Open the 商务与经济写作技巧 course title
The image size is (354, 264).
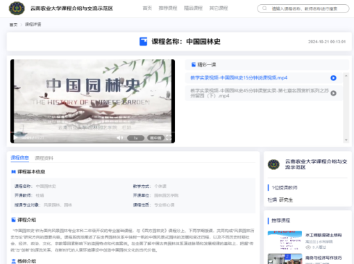pyautogui.click(x=323, y=258)
